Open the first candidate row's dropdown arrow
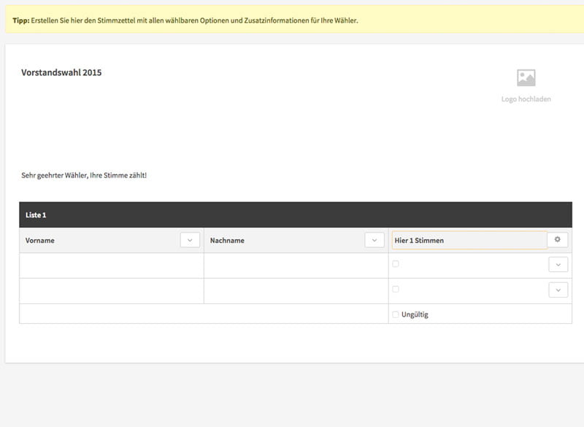 pyautogui.click(x=558, y=265)
